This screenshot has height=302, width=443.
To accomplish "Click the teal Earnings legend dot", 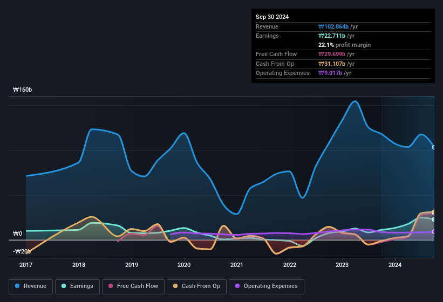I will (x=64, y=286).
